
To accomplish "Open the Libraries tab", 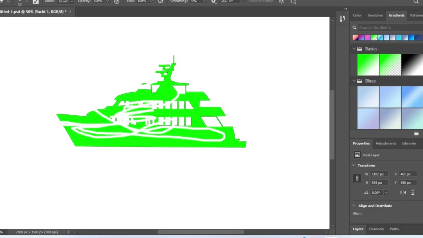I will pos(409,143).
